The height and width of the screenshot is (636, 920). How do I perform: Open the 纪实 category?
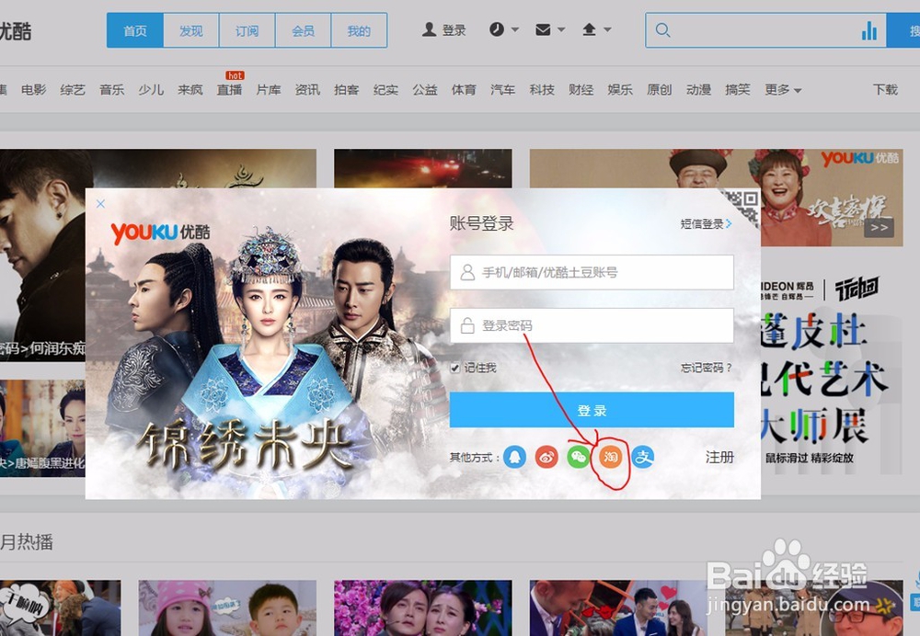(385, 90)
